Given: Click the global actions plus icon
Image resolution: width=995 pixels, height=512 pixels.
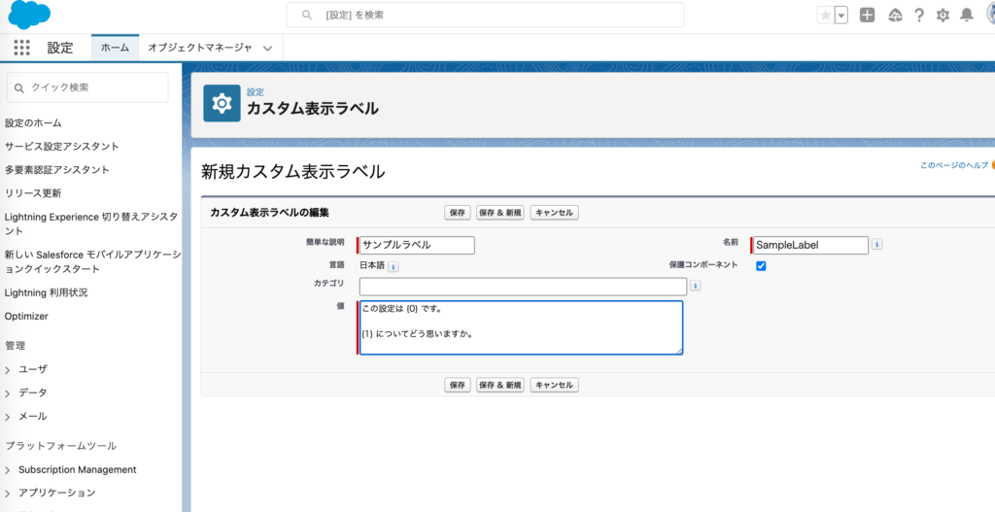Looking at the screenshot, I should point(868,16).
